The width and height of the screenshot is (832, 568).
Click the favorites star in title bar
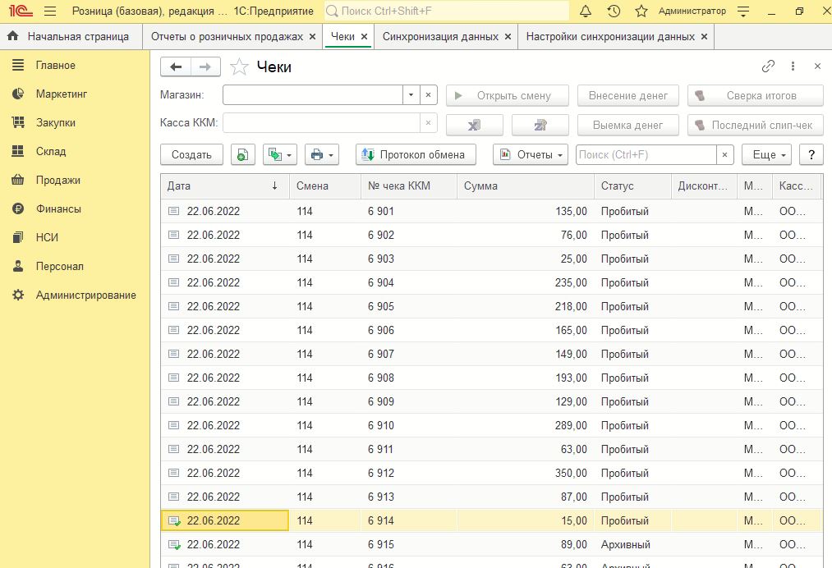point(641,11)
